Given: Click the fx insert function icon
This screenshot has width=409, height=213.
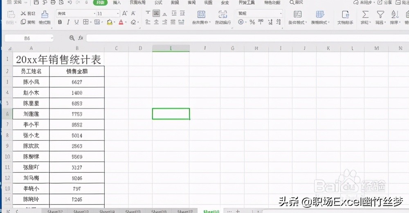Looking at the screenshot, I should tap(81, 38).
